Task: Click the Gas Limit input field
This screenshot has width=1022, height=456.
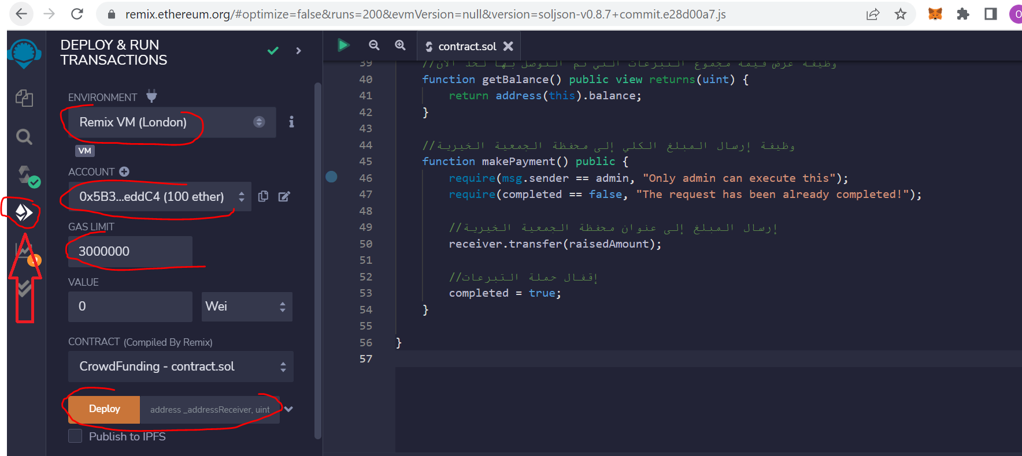Action: (x=130, y=251)
